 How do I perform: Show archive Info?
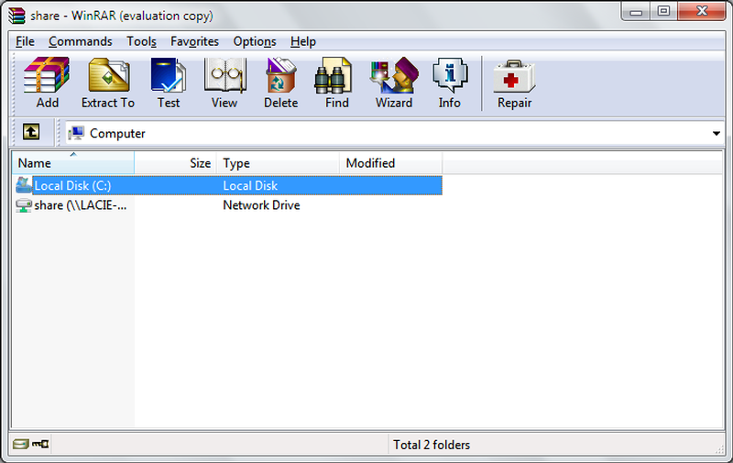(449, 83)
